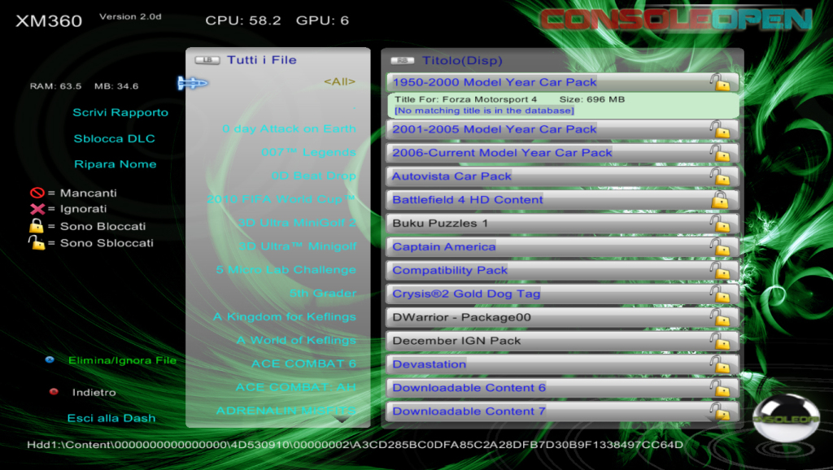Select 0 day Attack on Earth game

pyautogui.click(x=289, y=128)
